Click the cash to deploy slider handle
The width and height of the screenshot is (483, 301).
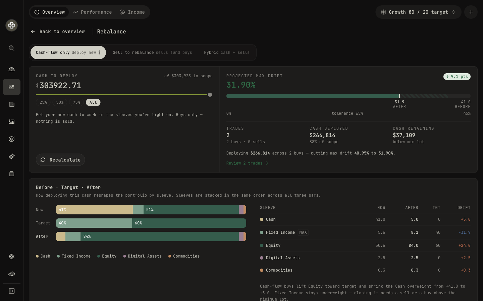tap(210, 95)
